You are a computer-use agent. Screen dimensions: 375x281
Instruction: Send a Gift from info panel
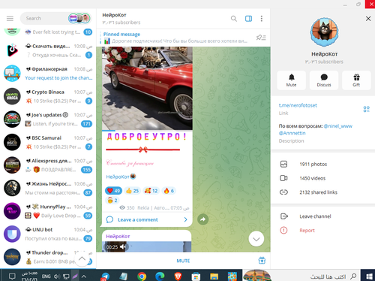coord(356,80)
